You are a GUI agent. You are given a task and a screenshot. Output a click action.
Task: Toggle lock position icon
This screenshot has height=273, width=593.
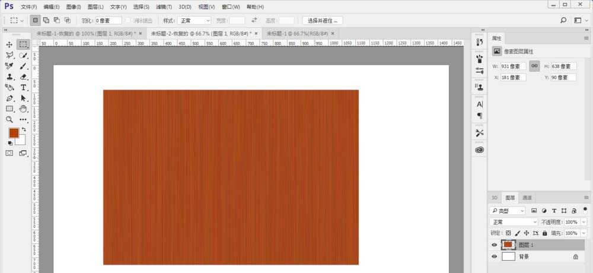click(x=527, y=233)
